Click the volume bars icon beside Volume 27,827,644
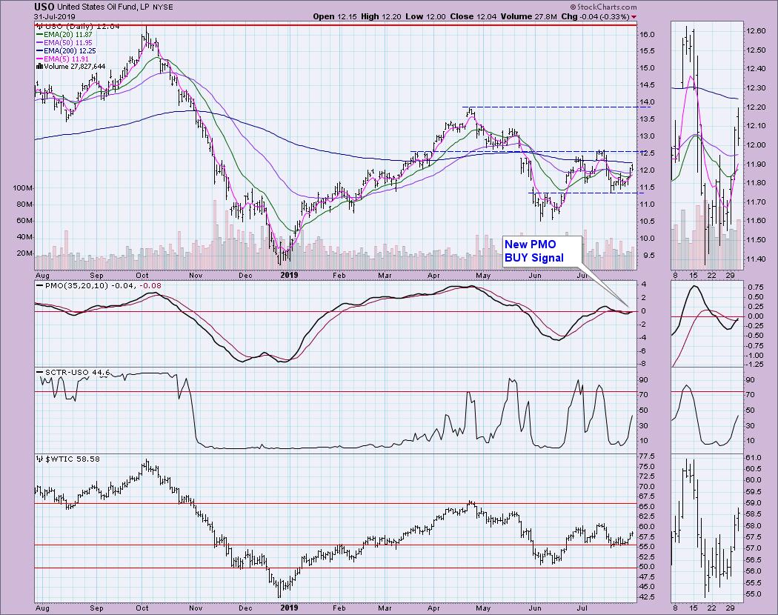 [x=40, y=67]
